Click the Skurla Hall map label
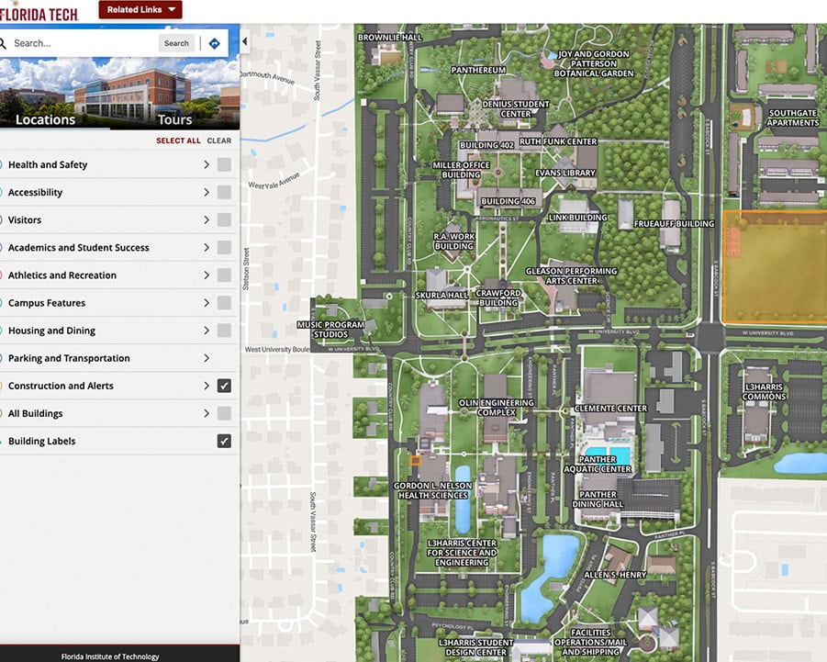 [441, 295]
